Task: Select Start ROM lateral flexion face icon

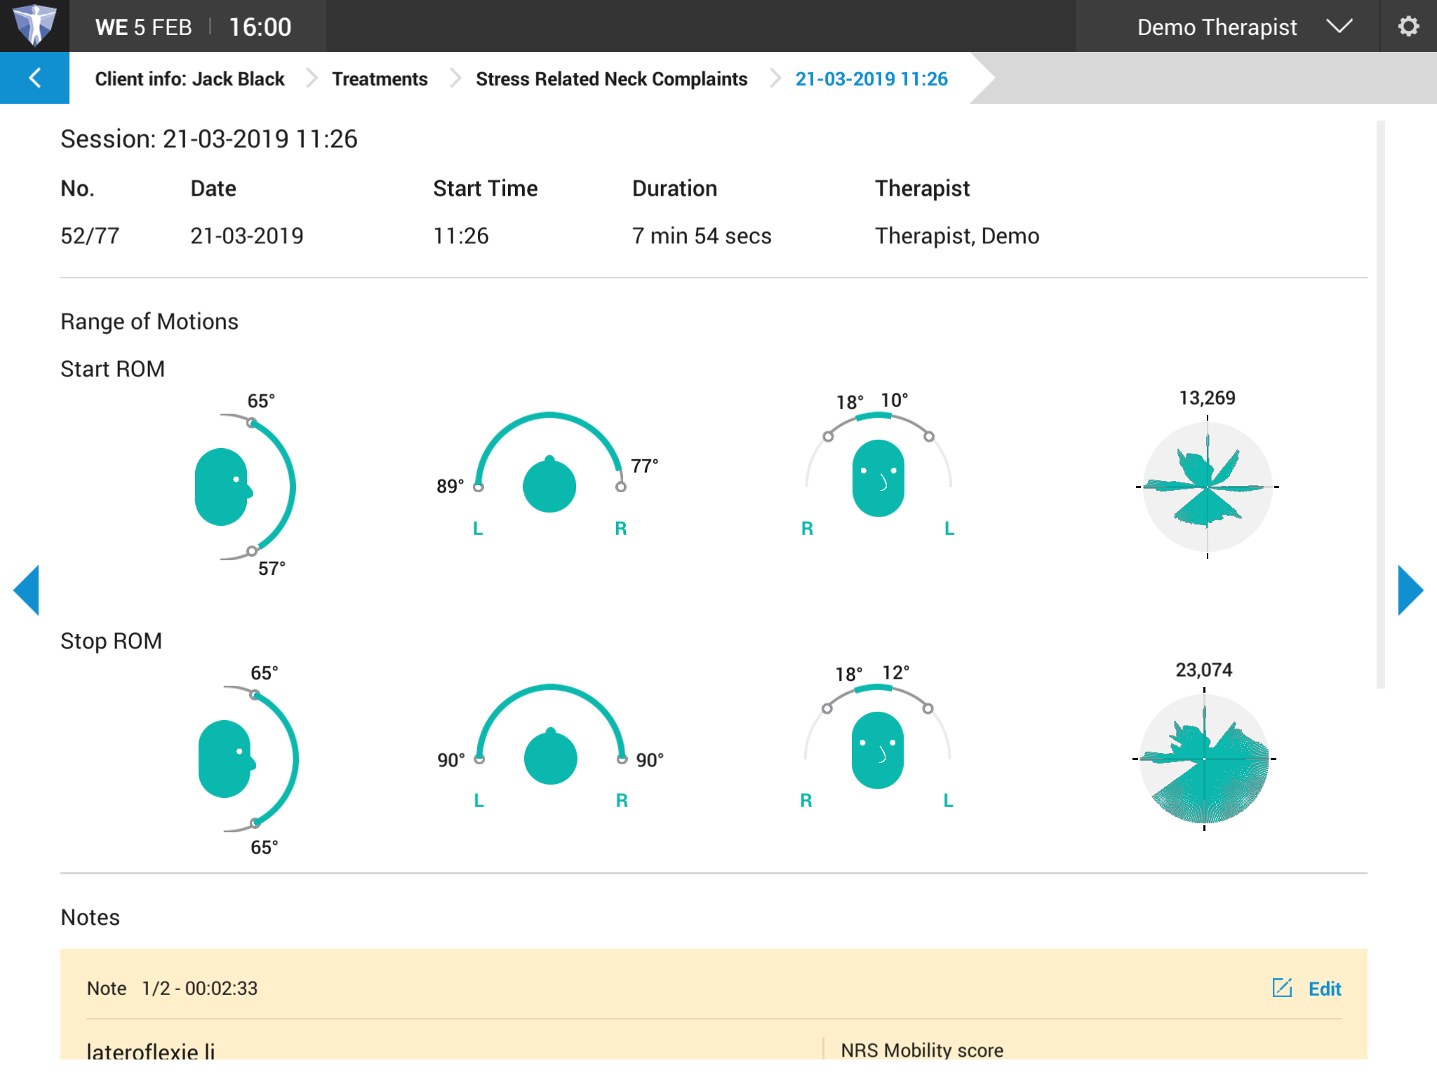Action: tap(878, 478)
